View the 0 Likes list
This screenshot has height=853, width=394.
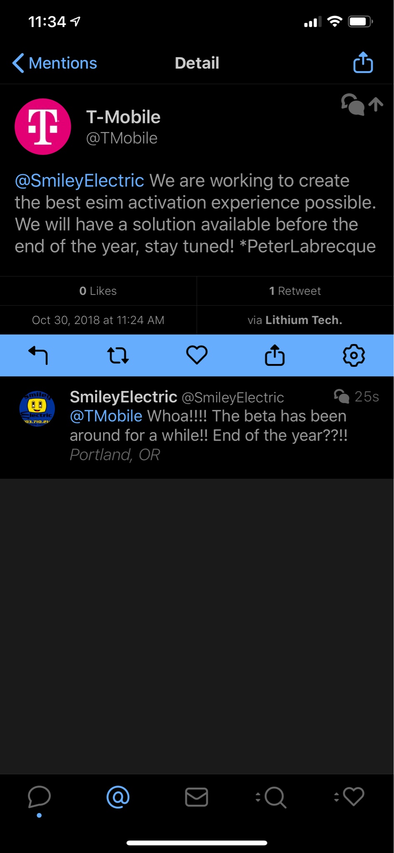coord(98,291)
